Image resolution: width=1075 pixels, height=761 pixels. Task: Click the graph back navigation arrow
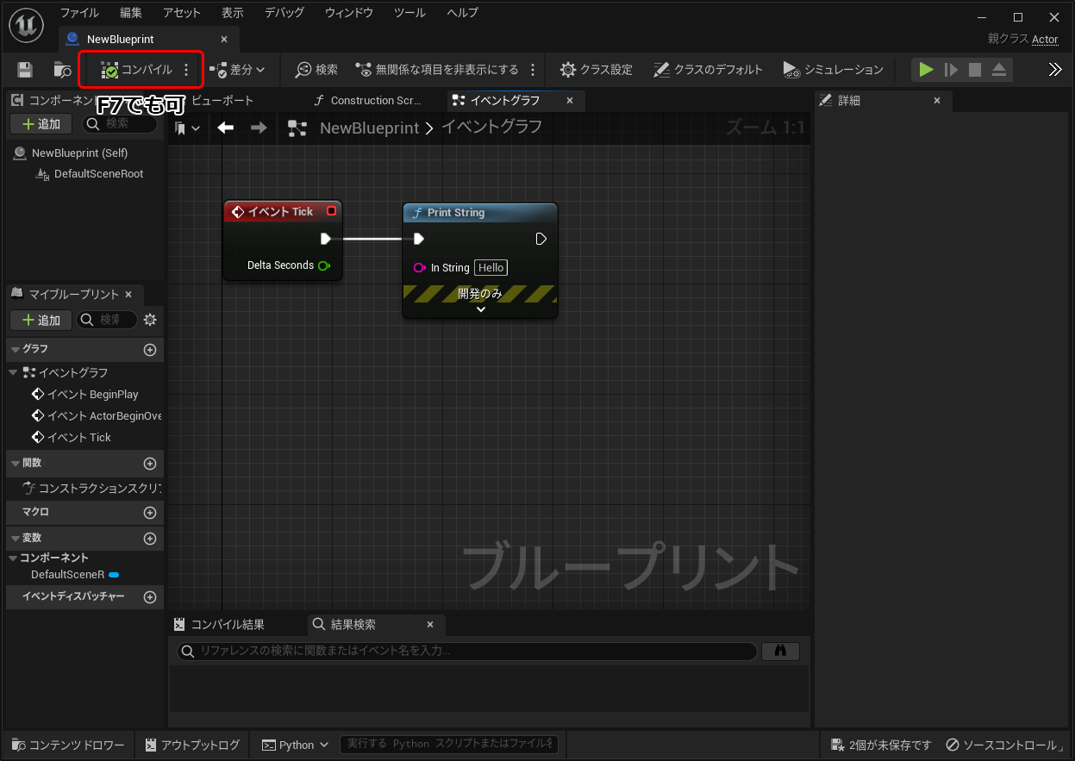(x=226, y=128)
